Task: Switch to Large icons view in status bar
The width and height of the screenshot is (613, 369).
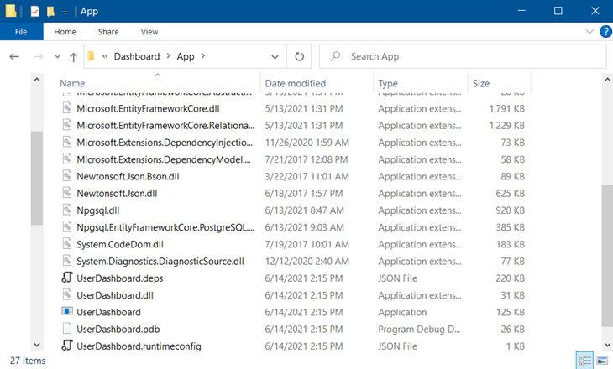Action: coord(602,361)
